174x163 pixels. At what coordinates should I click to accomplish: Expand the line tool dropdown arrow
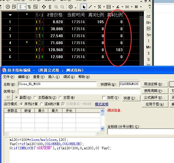95,7
